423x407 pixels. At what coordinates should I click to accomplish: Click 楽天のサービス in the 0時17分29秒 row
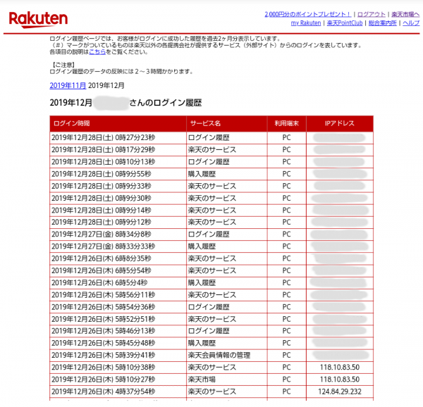(212, 150)
